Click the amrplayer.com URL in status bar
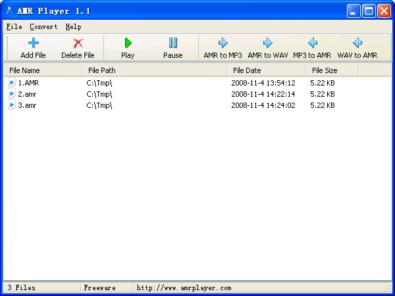The image size is (395, 296). point(184,287)
